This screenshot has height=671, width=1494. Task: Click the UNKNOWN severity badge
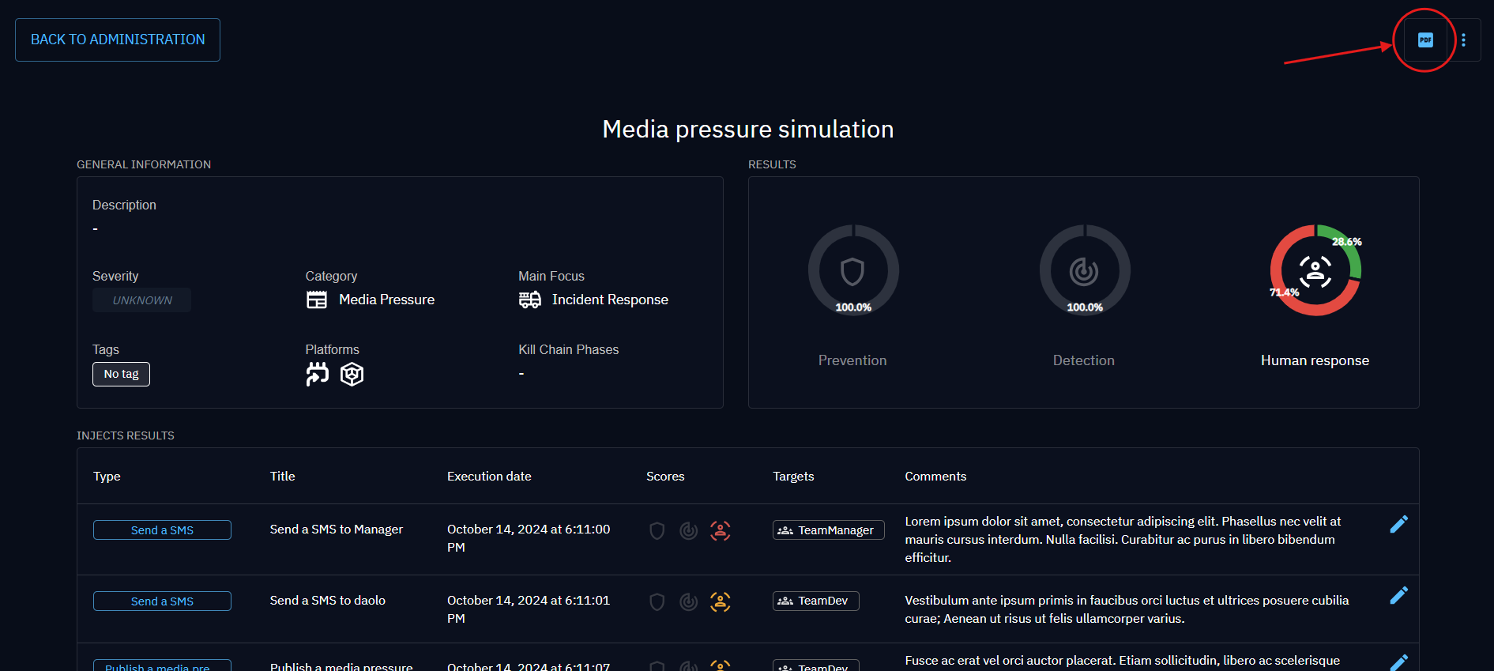tap(141, 300)
